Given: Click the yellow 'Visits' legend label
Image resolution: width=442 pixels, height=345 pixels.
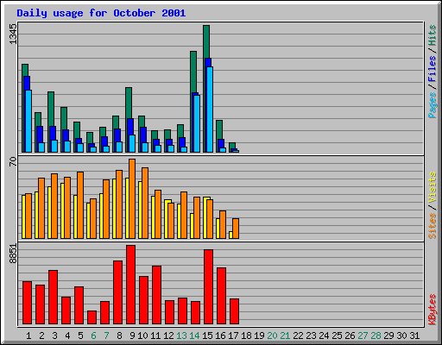Looking at the screenshot, I should click(433, 188).
